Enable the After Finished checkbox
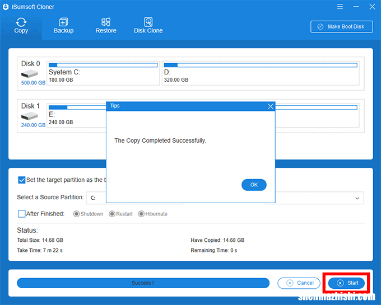 click(22, 214)
